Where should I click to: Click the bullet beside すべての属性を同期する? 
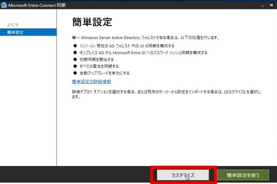[x=75, y=66]
